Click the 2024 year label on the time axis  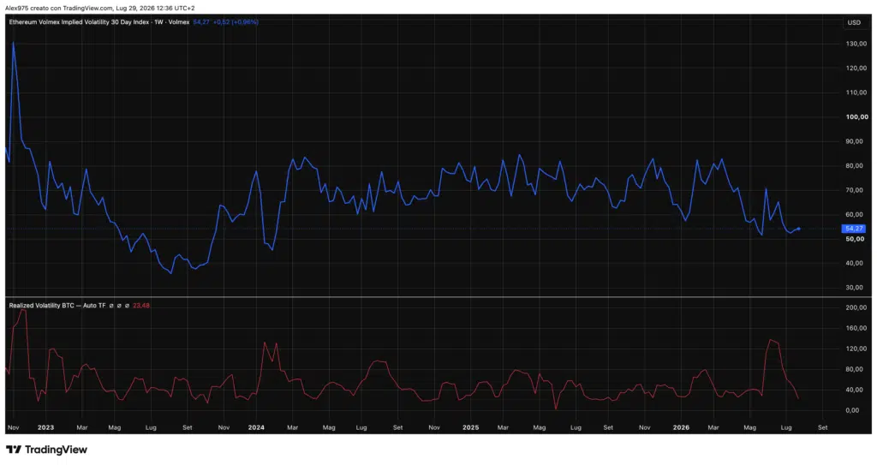256,427
